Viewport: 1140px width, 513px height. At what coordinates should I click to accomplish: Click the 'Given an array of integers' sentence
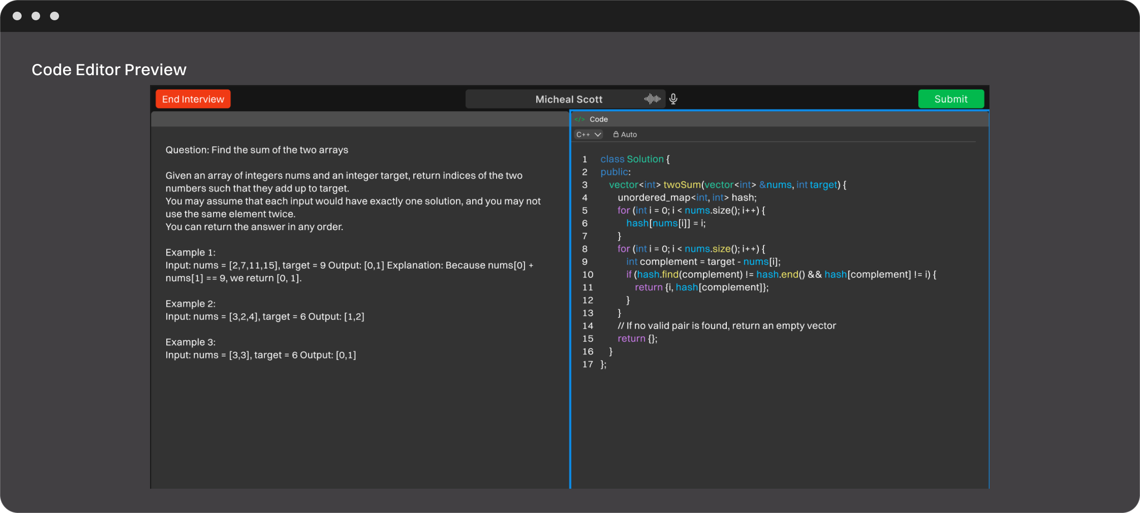click(344, 182)
